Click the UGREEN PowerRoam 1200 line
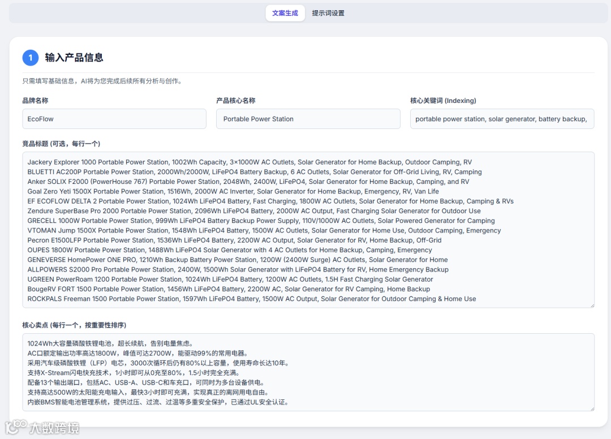 tap(230, 279)
